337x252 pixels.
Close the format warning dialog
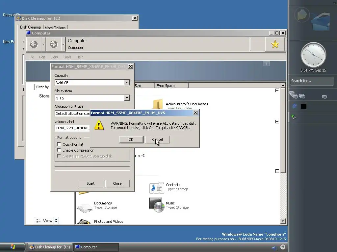tap(195, 113)
